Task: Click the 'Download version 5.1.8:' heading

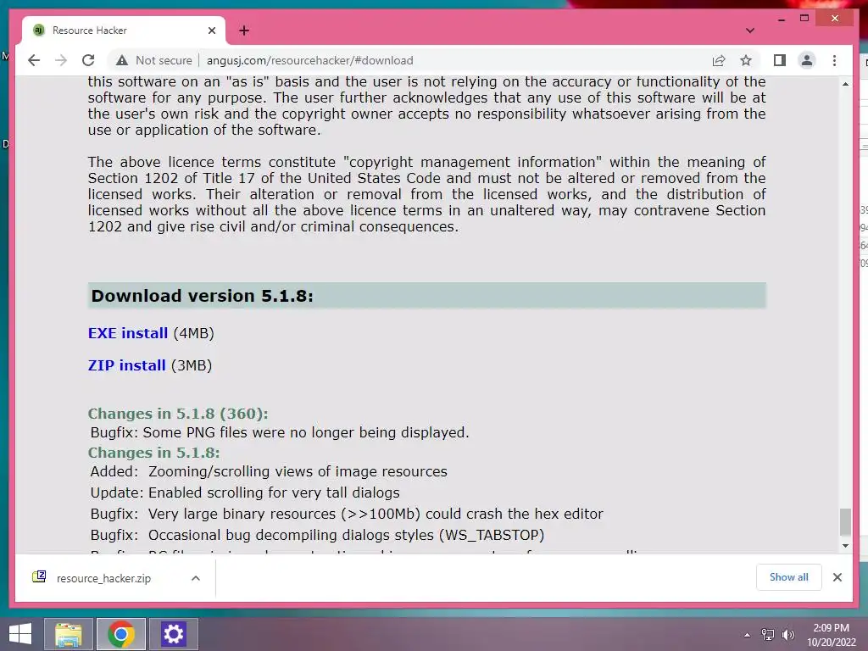Action: (202, 296)
